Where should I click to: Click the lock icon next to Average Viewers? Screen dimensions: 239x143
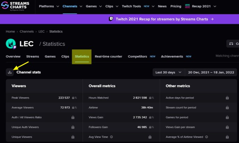click(x=73, y=108)
